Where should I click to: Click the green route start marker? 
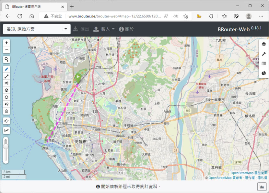78,78
